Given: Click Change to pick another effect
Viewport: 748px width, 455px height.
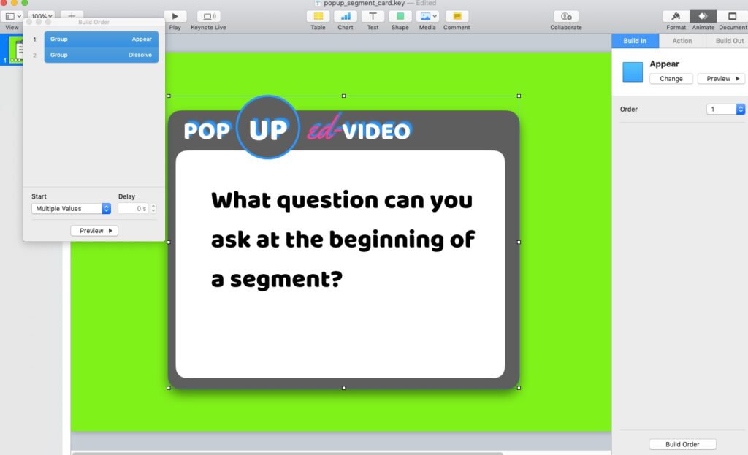Looking at the screenshot, I should [x=671, y=79].
